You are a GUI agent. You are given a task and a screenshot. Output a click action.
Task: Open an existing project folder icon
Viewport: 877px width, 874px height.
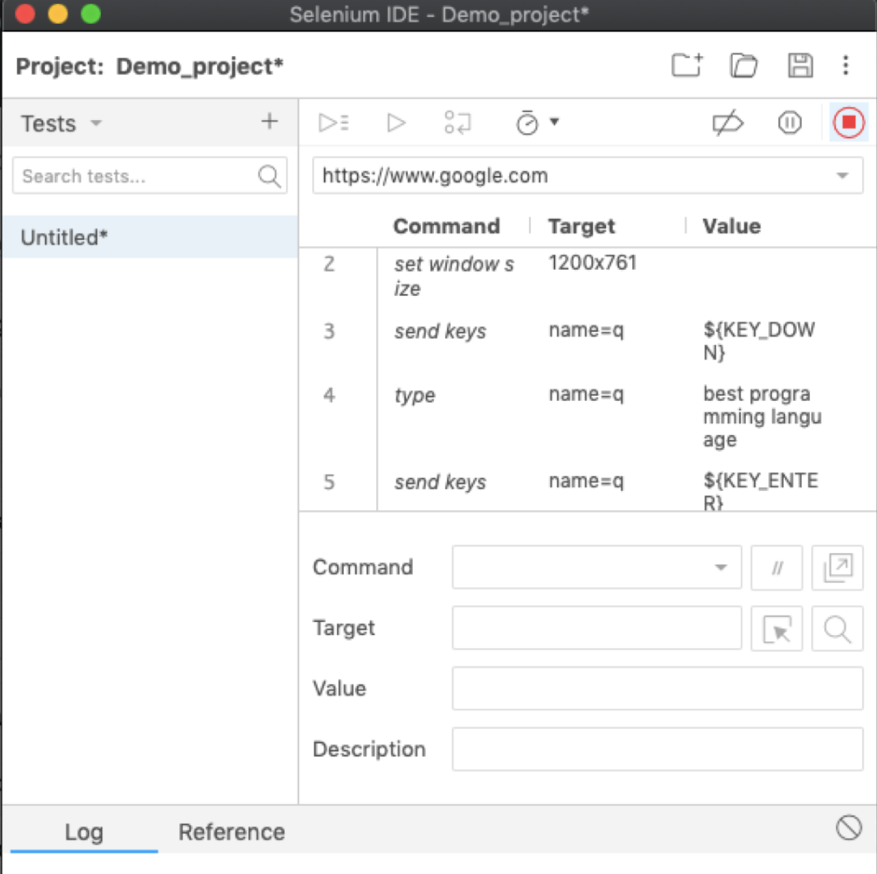744,66
